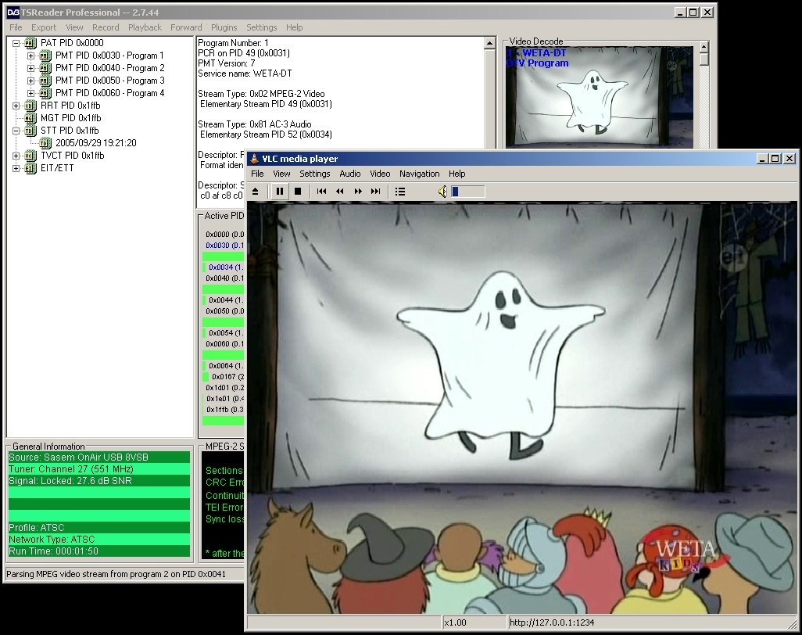This screenshot has width=802, height=635.
Task: Open VLC Help menu
Action: pyautogui.click(x=456, y=174)
